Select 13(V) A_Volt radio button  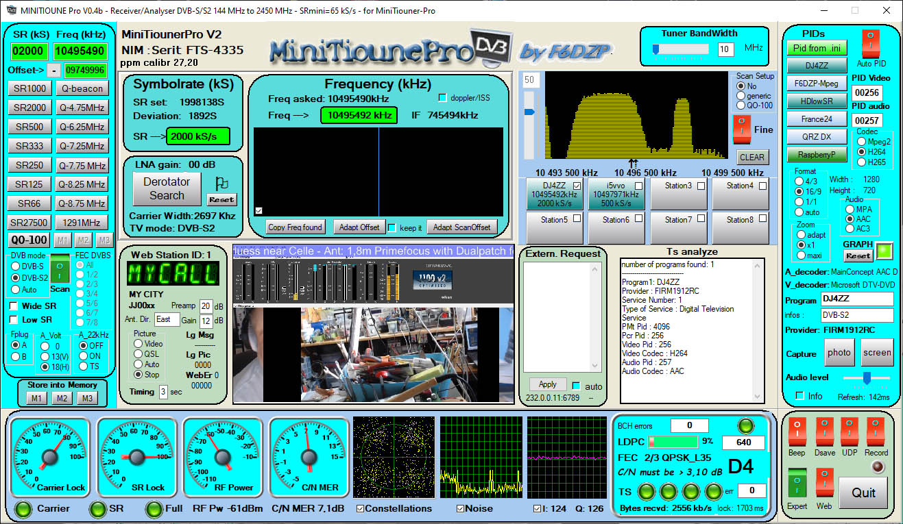(46, 356)
